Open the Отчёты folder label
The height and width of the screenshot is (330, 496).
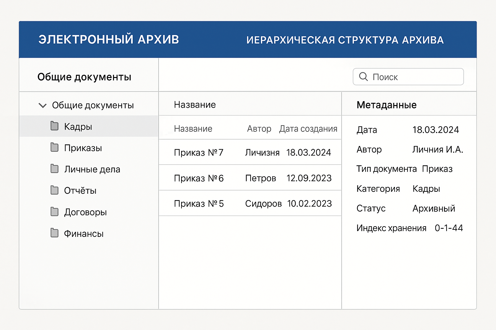[x=80, y=190]
